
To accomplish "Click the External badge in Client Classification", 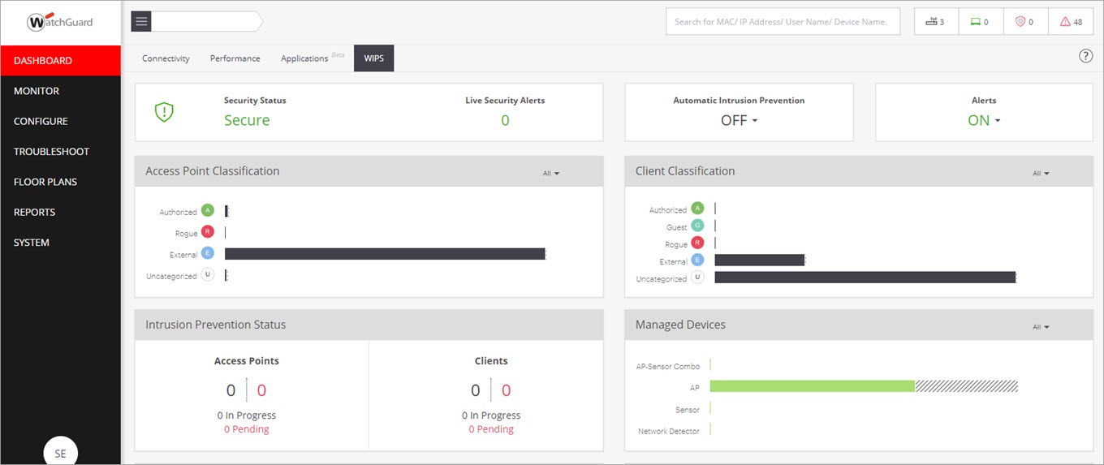I will (697, 260).
